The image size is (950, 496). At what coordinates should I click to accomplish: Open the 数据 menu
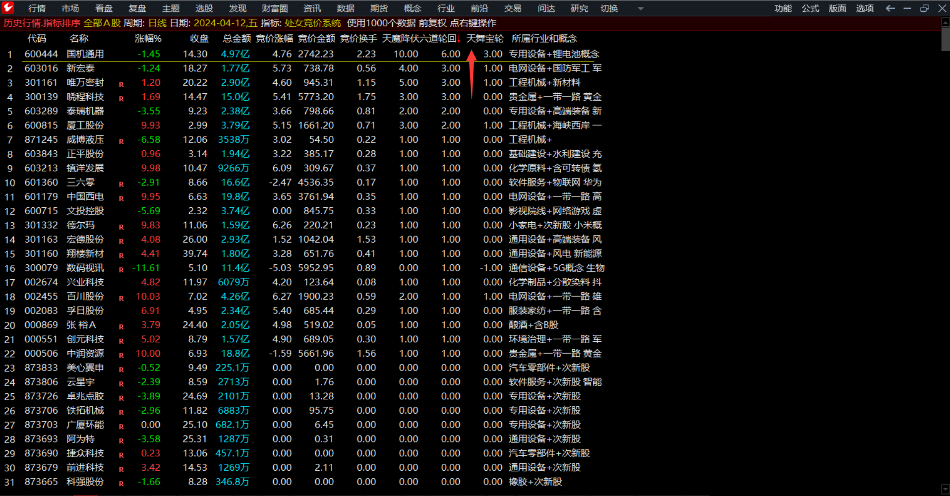pos(346,8)
